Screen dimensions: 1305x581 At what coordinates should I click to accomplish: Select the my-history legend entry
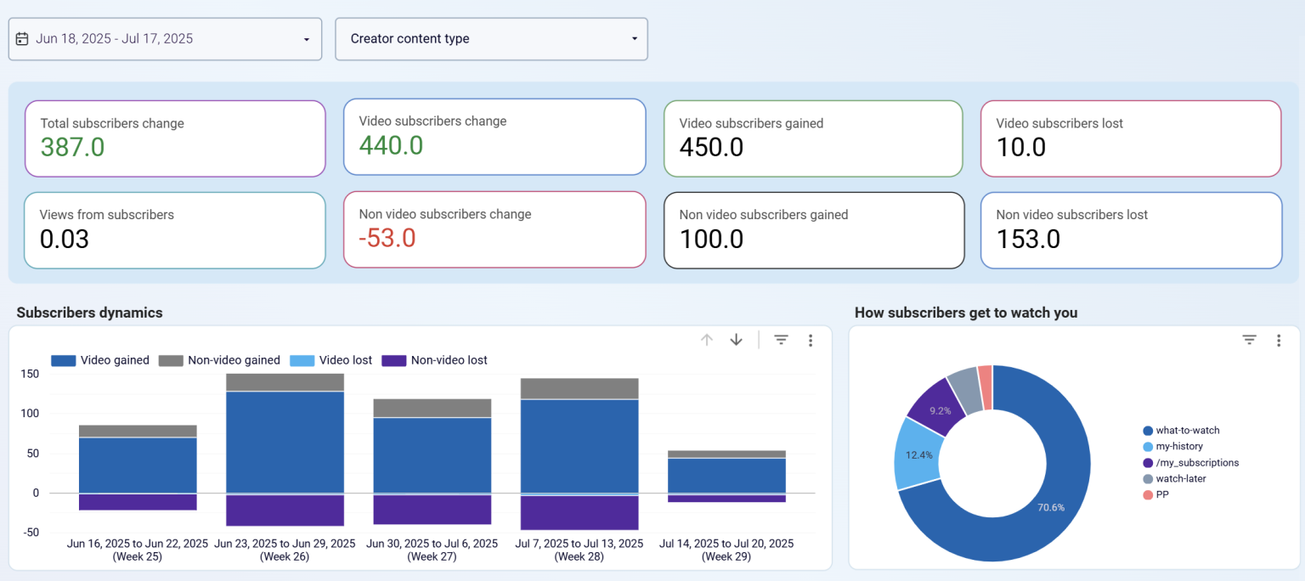(1178, 446)
